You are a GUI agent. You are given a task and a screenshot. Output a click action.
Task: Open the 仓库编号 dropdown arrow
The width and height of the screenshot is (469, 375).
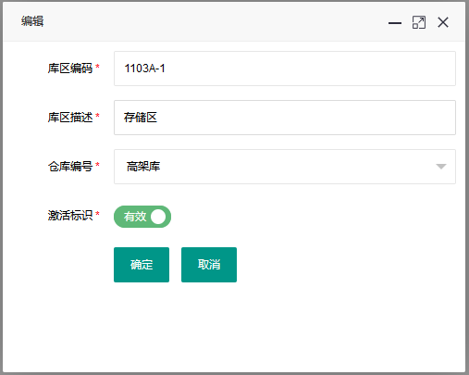point(441,167)
